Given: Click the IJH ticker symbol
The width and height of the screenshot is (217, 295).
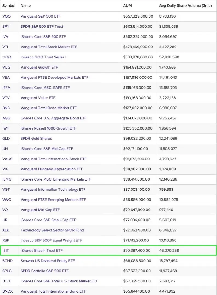Looking at the screenshot, I should (x=5, y=149).
